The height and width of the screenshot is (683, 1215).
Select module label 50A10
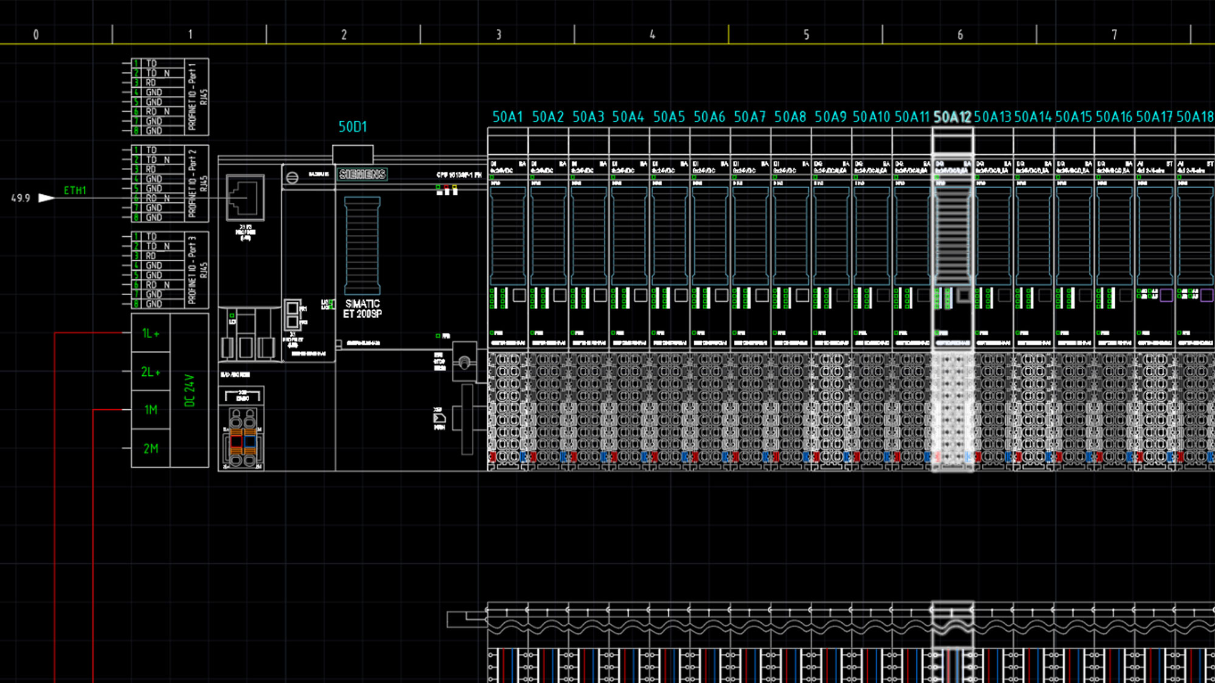coord(871,117)
